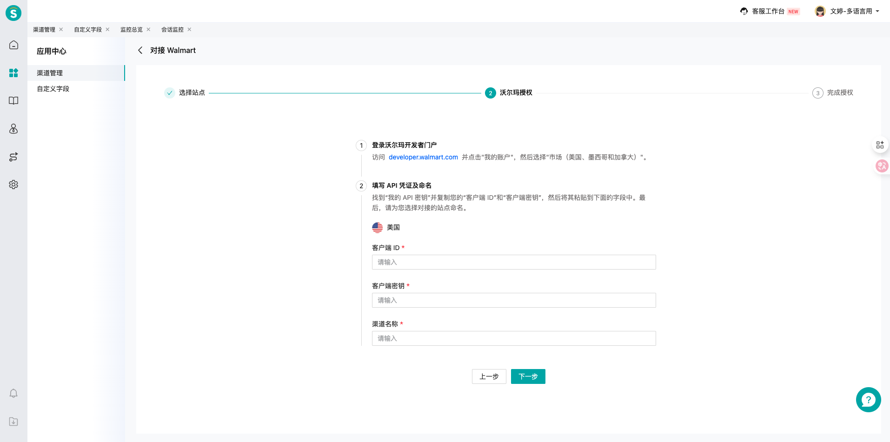Click the 应用中心 heading
890x442 pixels.
pos(52,51)
